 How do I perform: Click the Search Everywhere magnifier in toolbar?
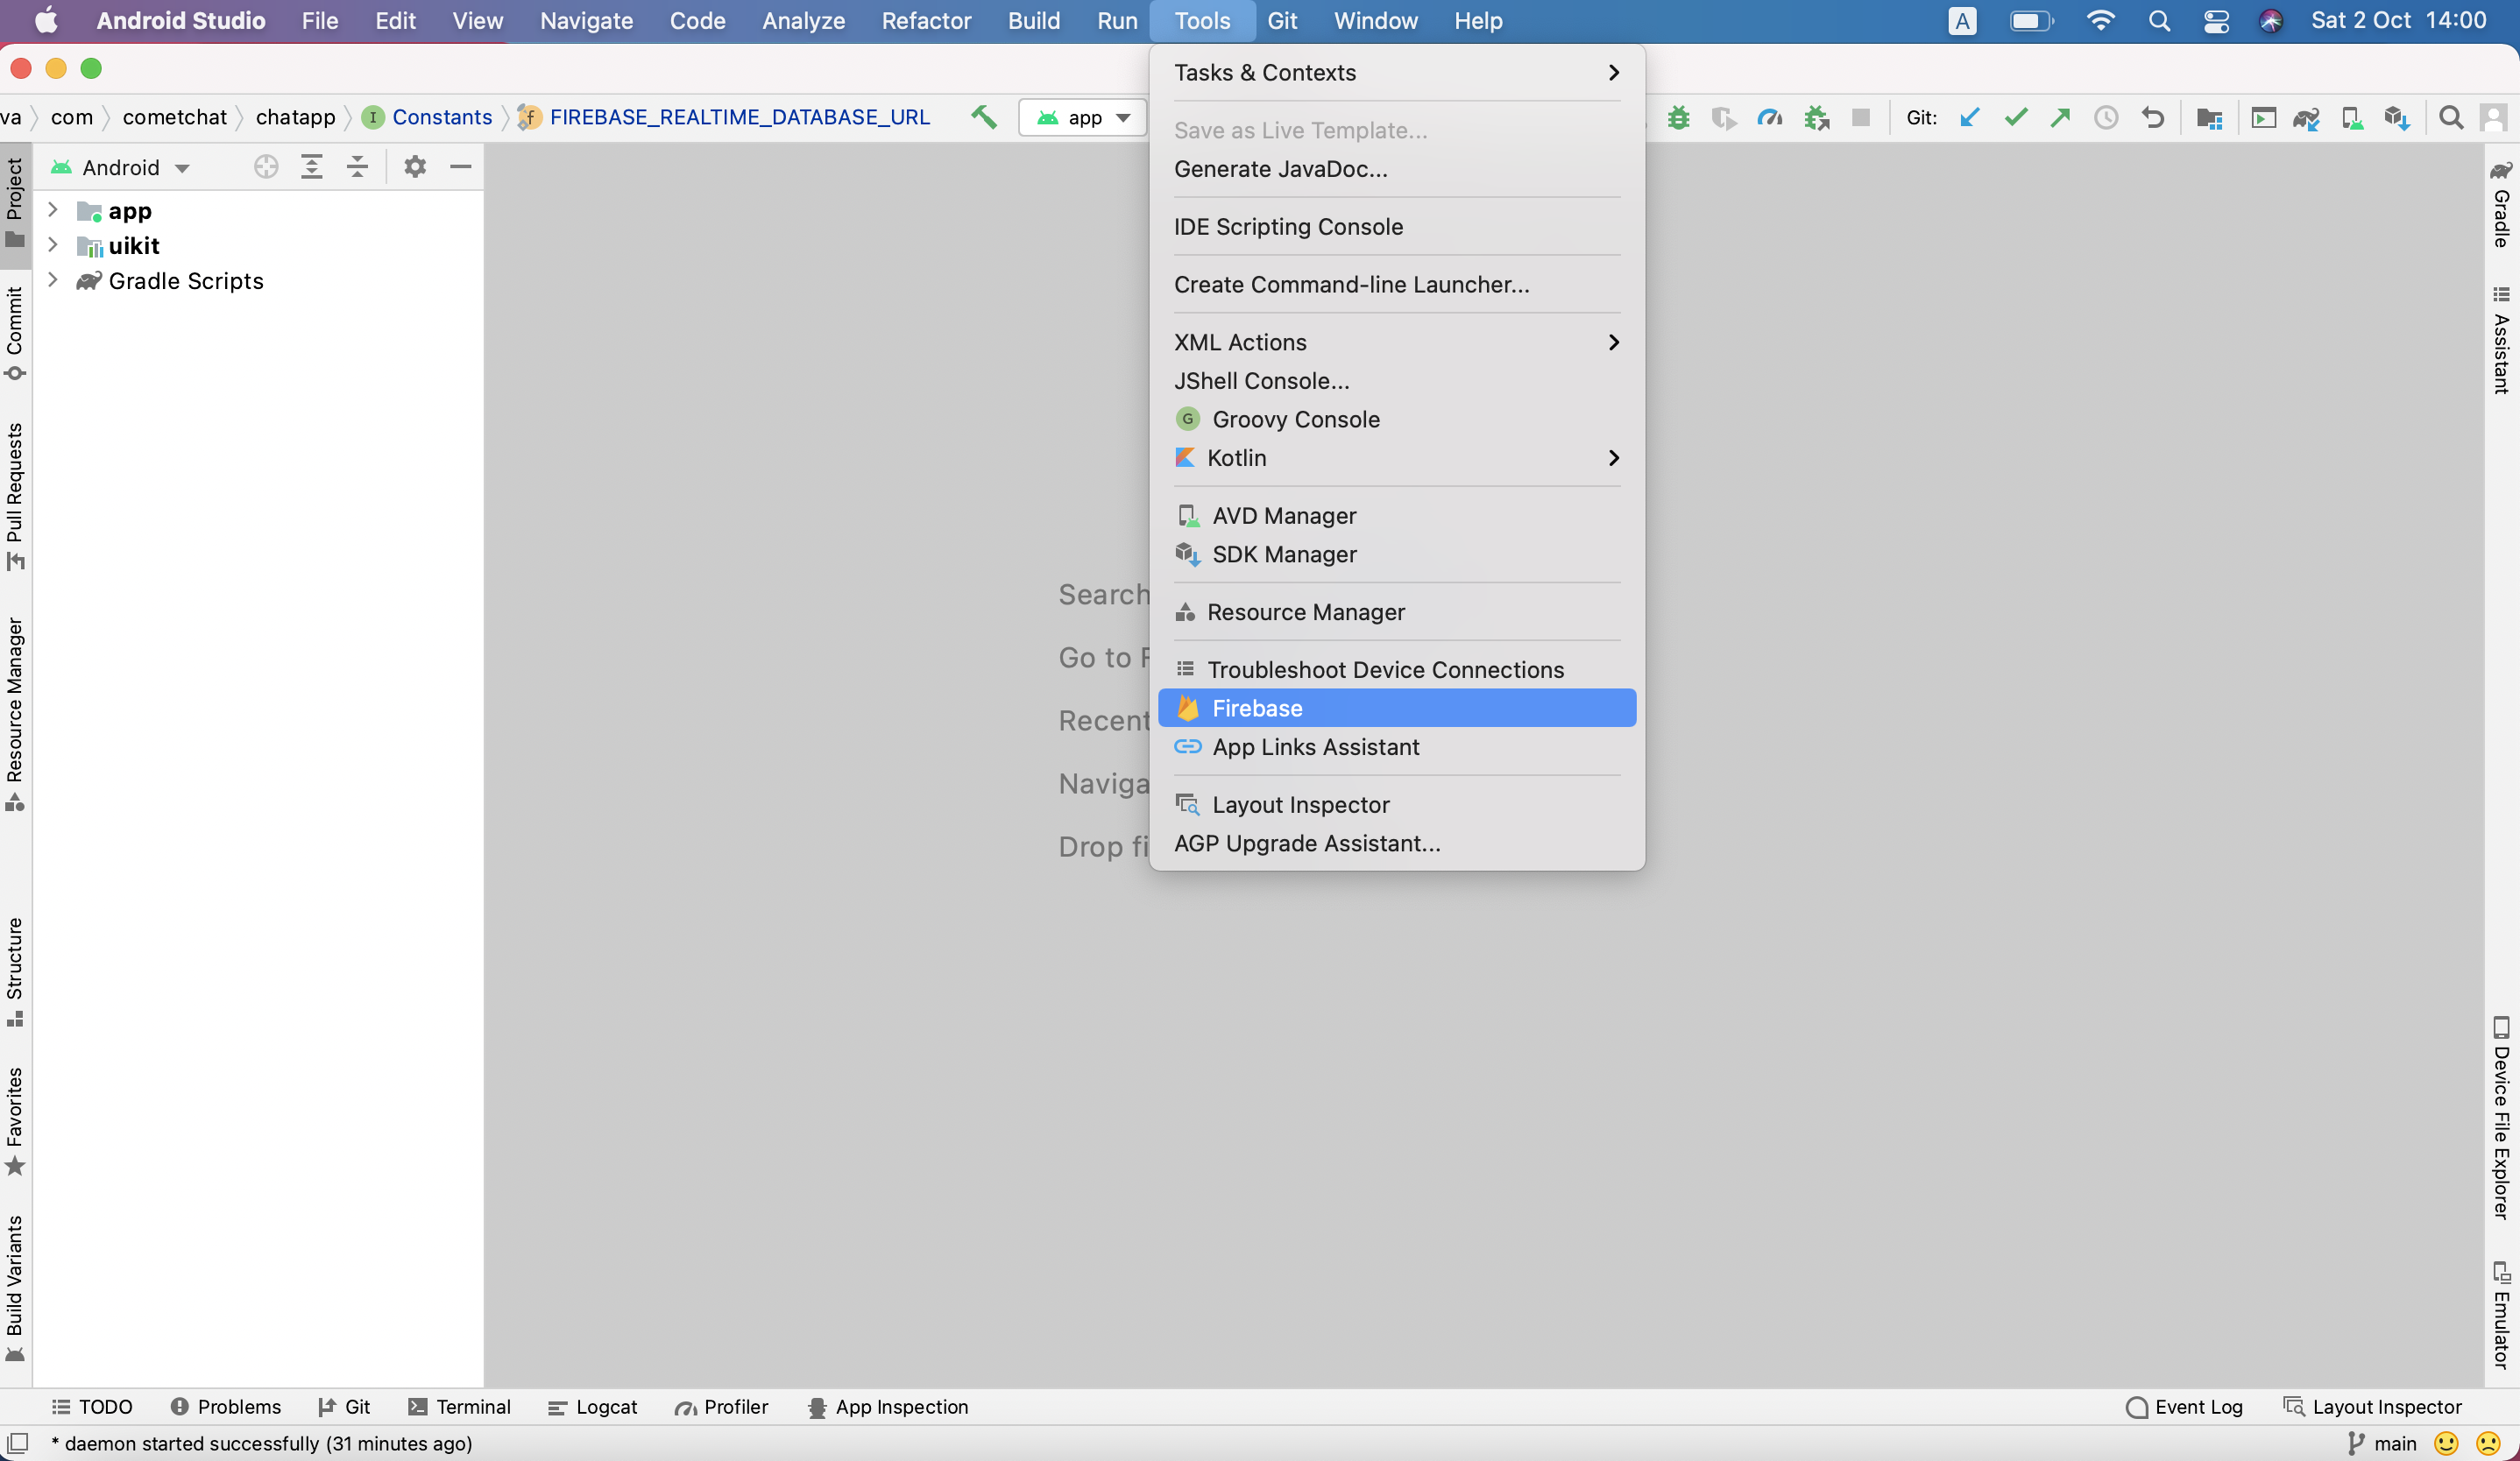(2451, 118)
